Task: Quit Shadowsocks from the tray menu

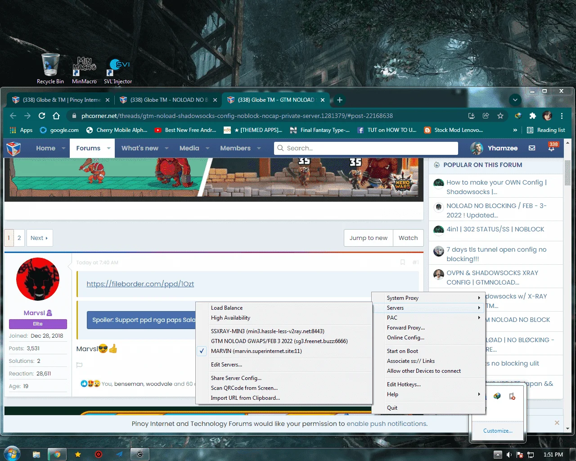Action: (x=428, y=408)
